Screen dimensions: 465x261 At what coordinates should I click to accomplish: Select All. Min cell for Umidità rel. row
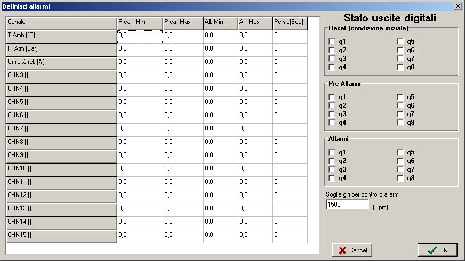pyautogui.click(x=220, y=62)
